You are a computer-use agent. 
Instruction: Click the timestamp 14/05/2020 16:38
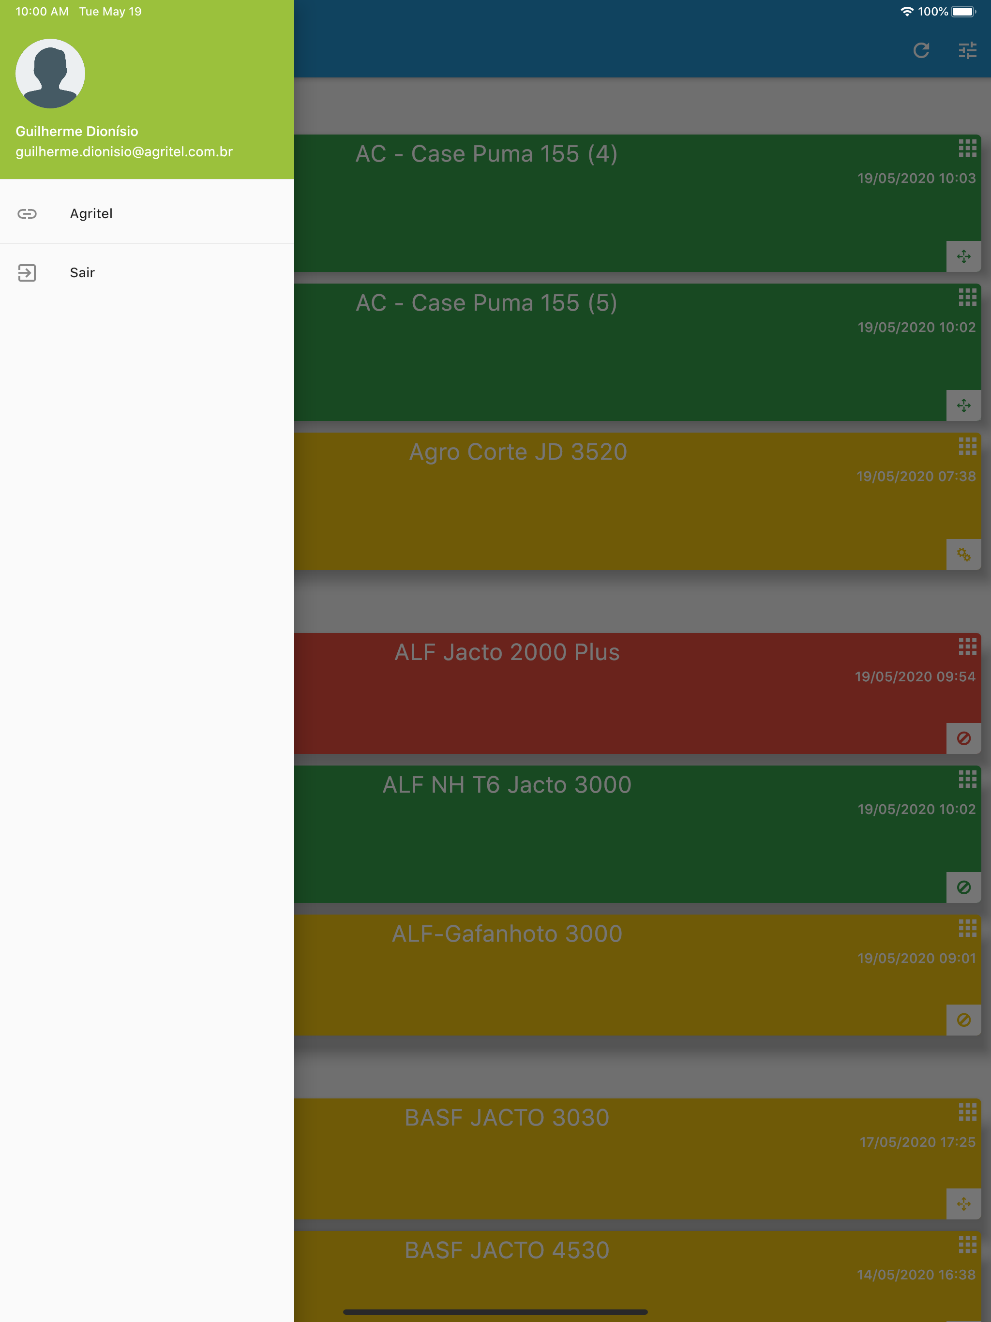click(x=916, y=1275)
